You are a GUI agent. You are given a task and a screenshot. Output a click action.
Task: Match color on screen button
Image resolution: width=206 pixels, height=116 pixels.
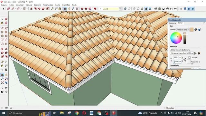200,30
